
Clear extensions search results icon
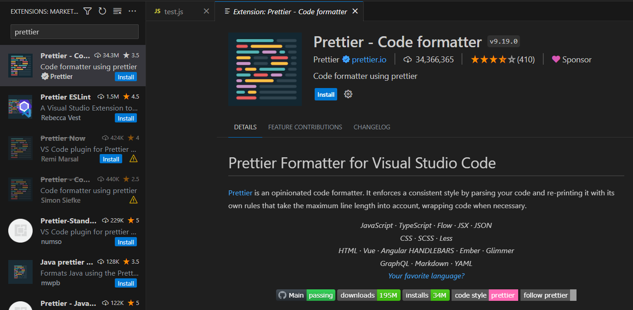coord(117,11)
